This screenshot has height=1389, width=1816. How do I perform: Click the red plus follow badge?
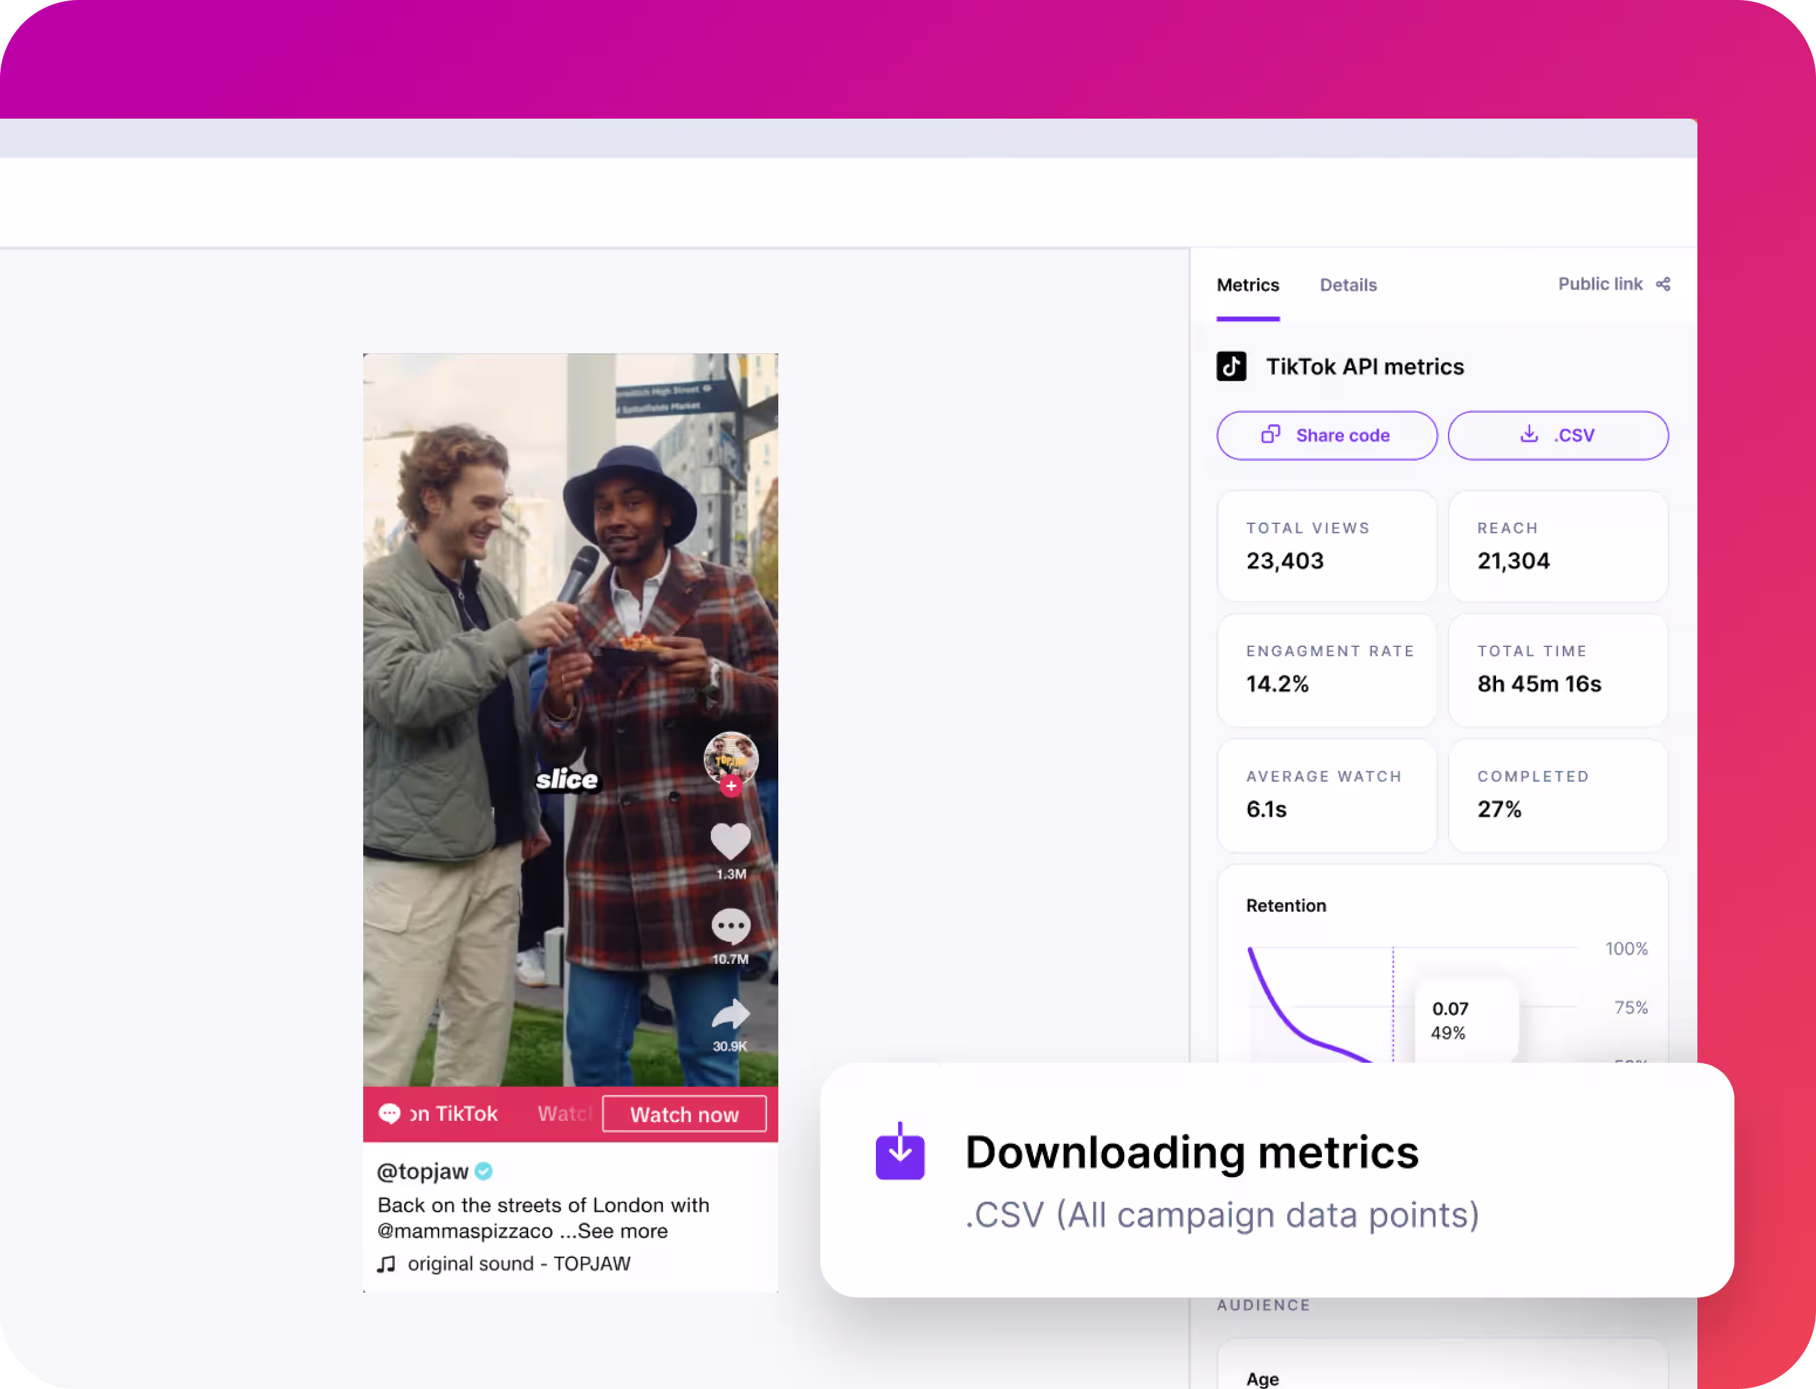click(731, 785)
